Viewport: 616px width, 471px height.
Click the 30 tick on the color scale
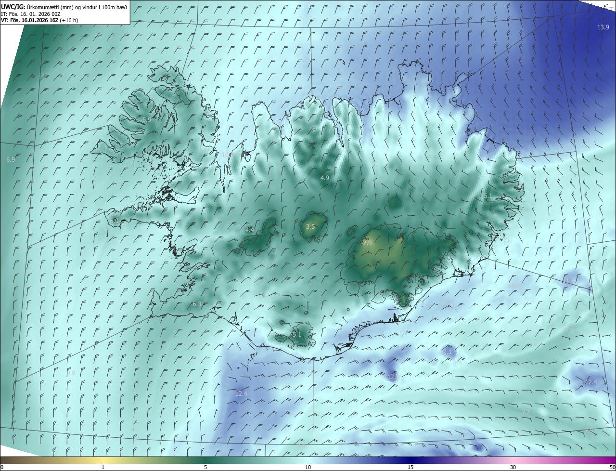[x=513, y=468]
